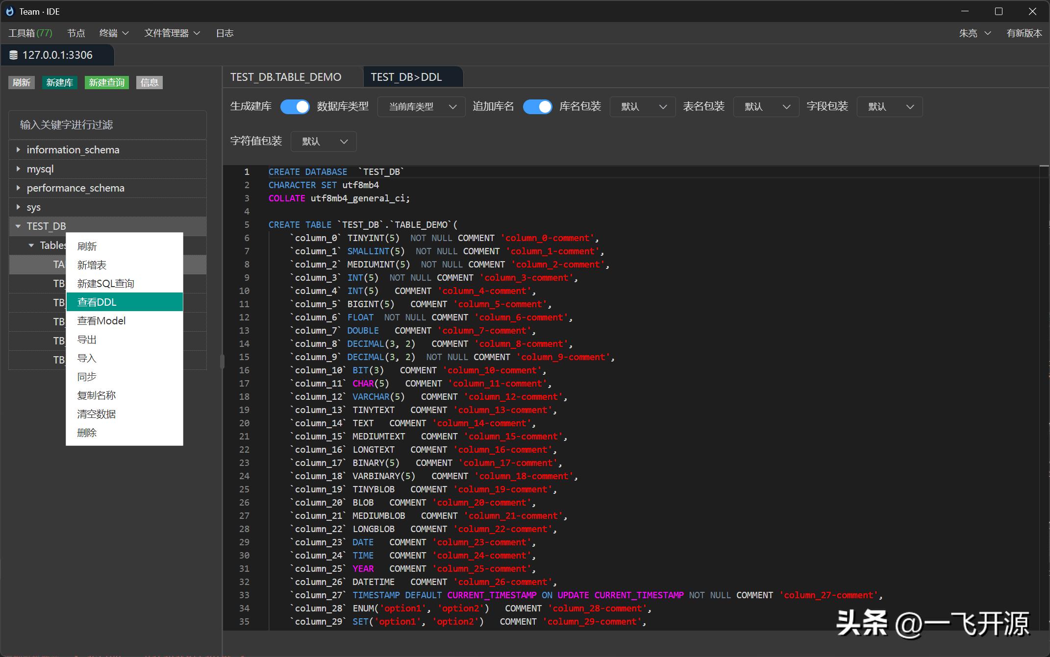Open the 字符值包装 dropdown

point(324,141)
